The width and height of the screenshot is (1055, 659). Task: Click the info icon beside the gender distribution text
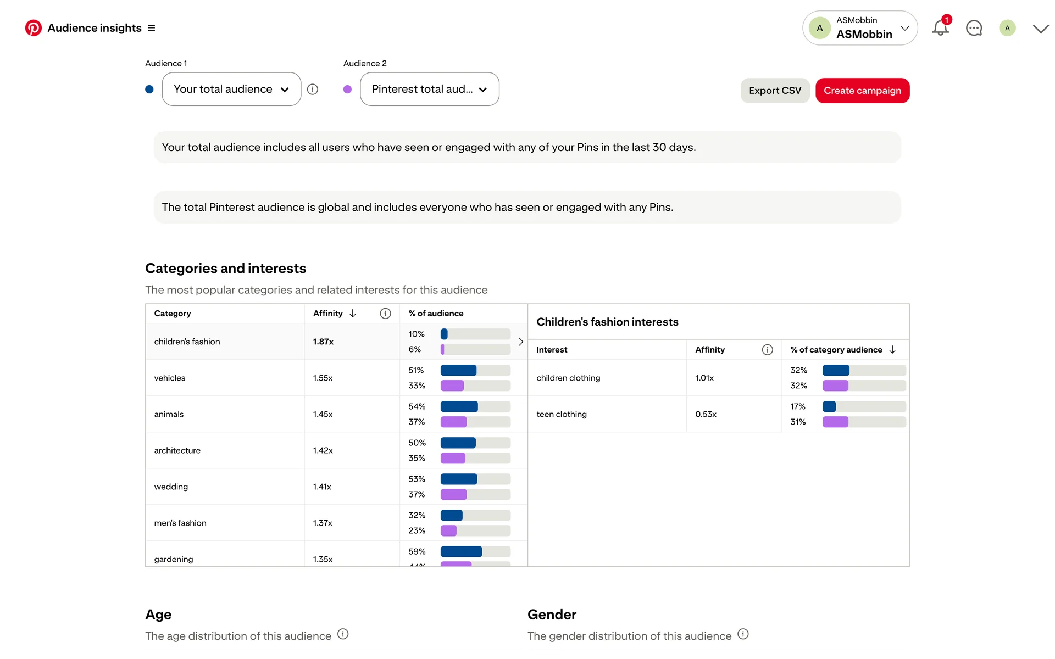click(x=743, y=634)
